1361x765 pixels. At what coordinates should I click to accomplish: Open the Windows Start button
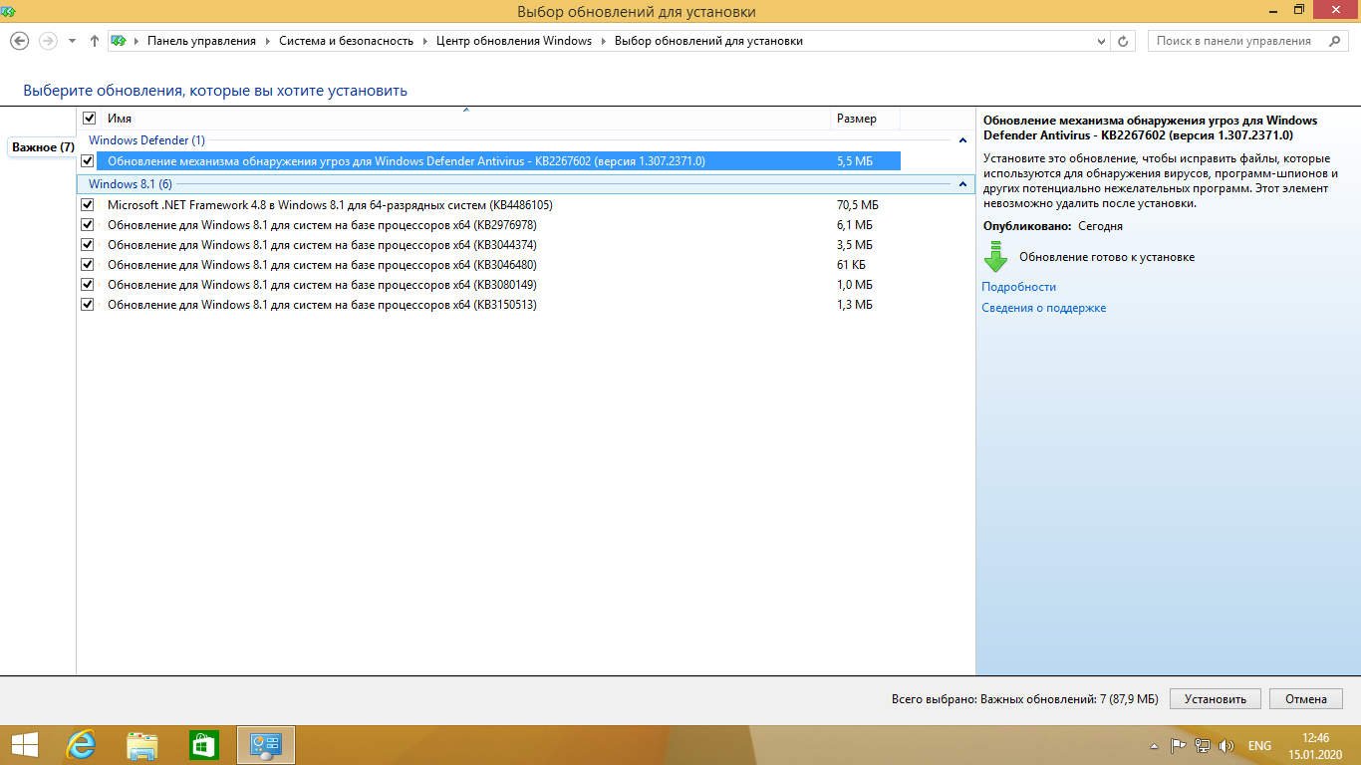[x=24, y=745]
